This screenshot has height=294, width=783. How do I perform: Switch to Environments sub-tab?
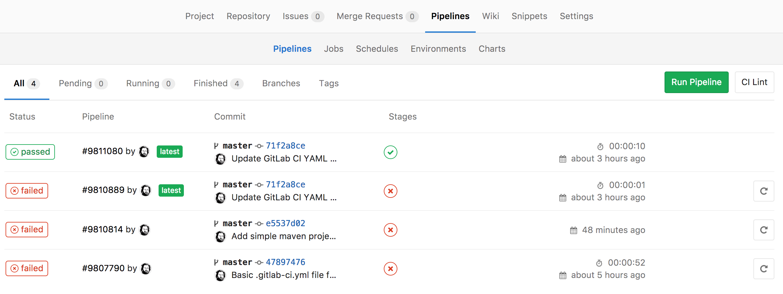[438, 49]
